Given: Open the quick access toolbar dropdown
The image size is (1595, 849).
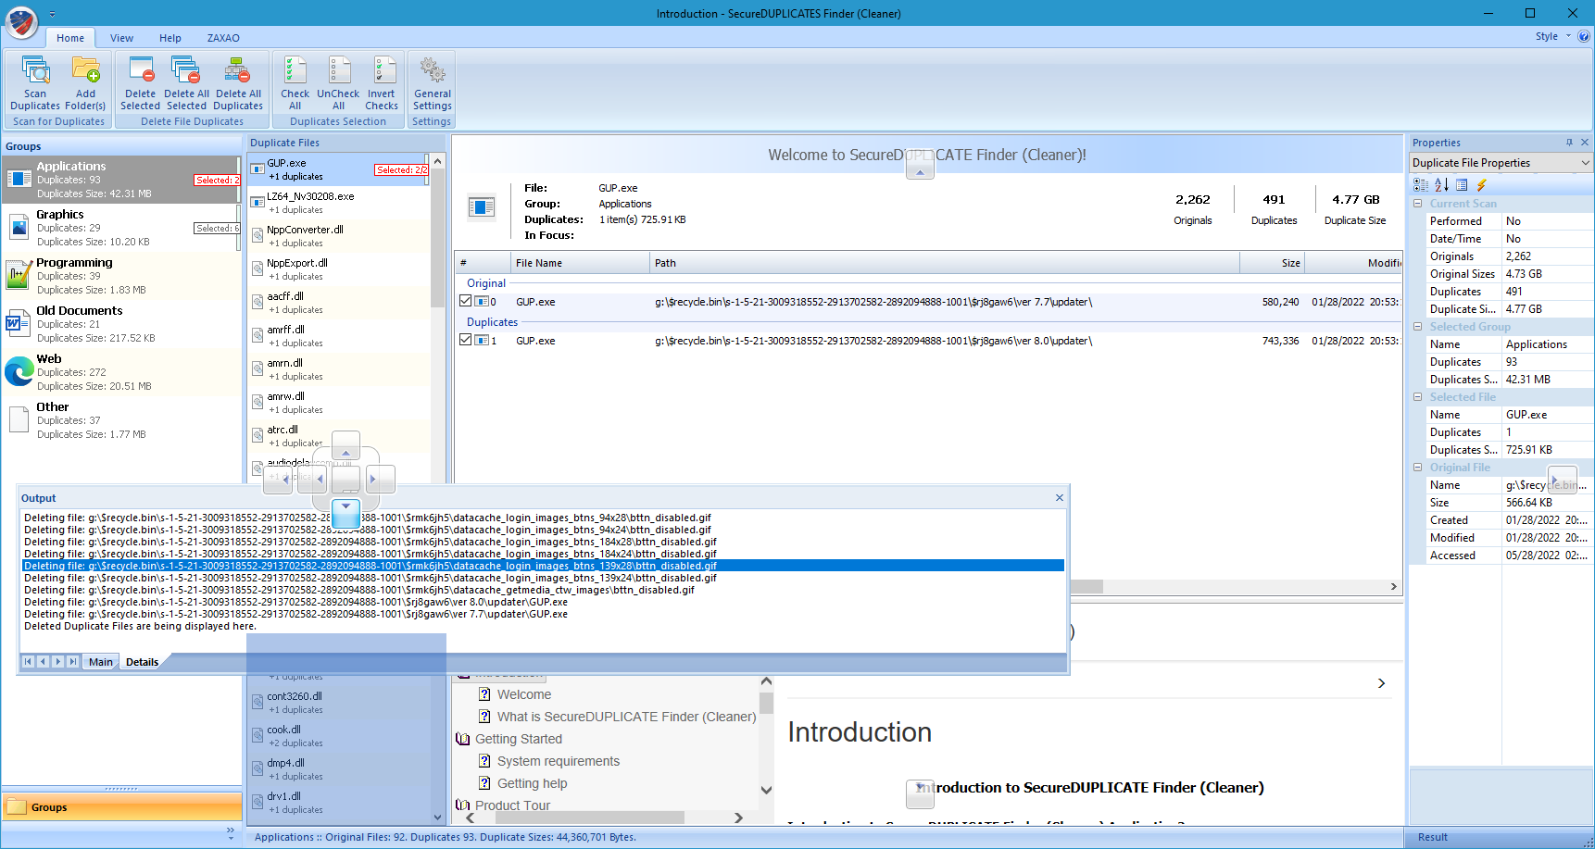Looking at the screenshot, I should (x=52, y=15).
